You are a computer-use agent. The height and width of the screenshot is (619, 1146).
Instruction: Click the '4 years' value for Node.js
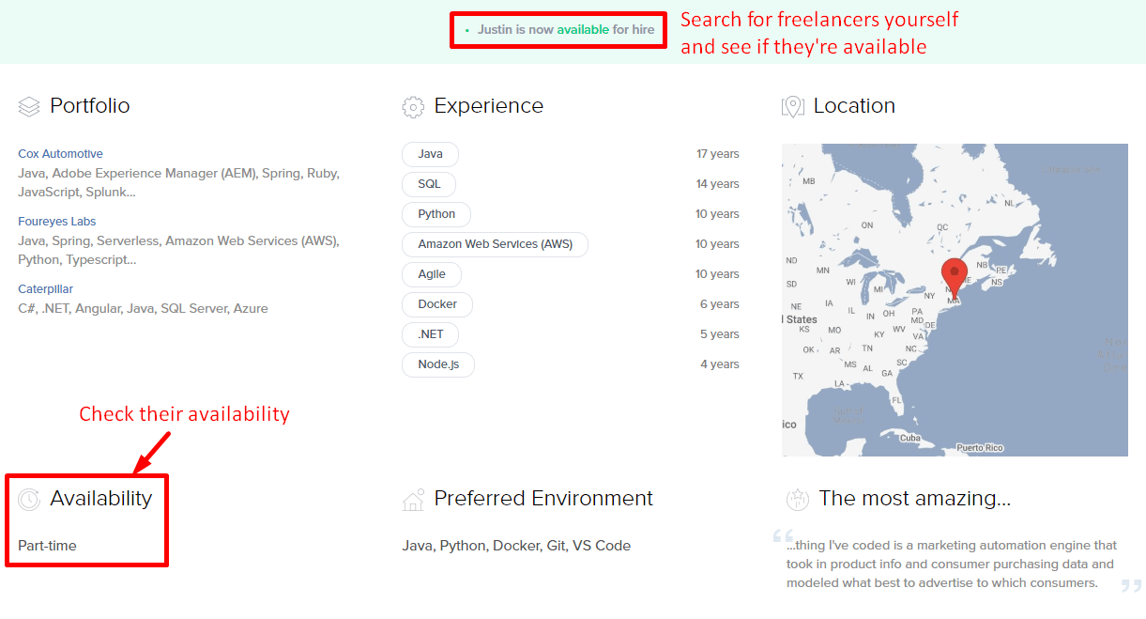click(x=720, y=364)
